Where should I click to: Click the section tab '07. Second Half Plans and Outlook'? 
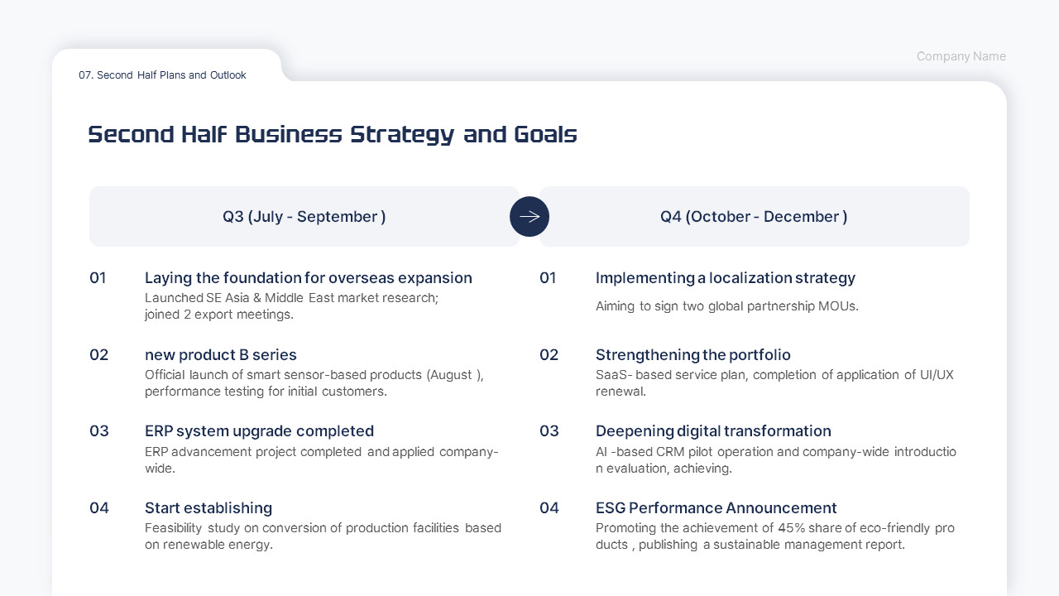pos(162,75)
